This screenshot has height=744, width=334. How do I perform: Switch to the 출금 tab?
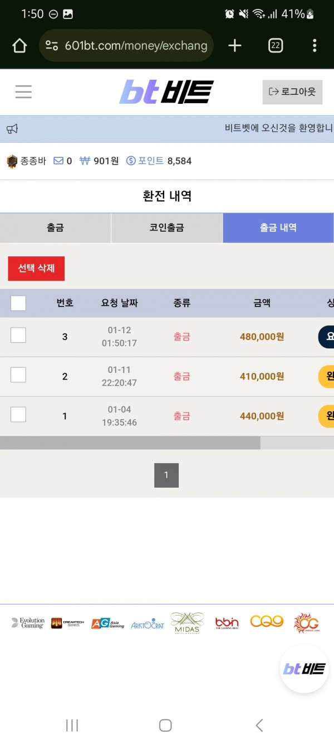click(55, 228)
